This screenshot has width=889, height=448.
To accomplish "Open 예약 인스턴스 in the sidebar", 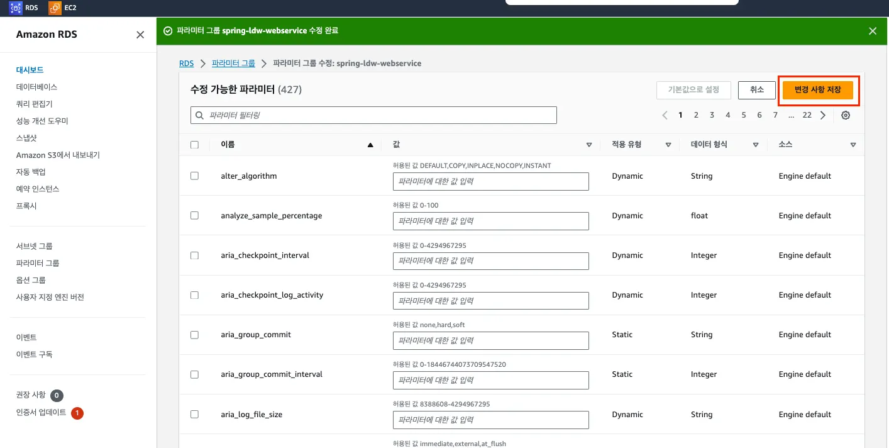I will pos(38,189).
